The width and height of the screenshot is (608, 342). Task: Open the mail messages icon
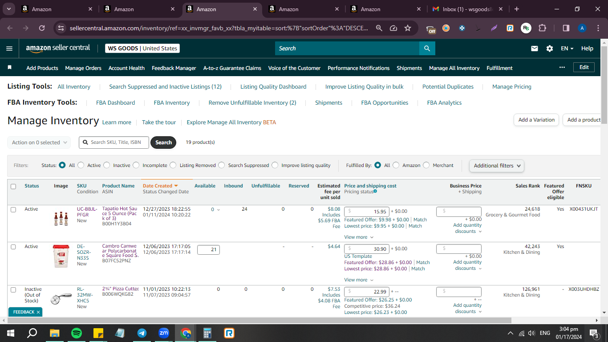click(535, 49)
